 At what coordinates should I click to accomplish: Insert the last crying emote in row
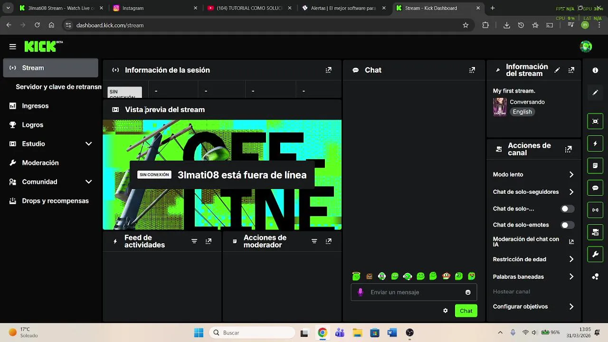(472, 276)
